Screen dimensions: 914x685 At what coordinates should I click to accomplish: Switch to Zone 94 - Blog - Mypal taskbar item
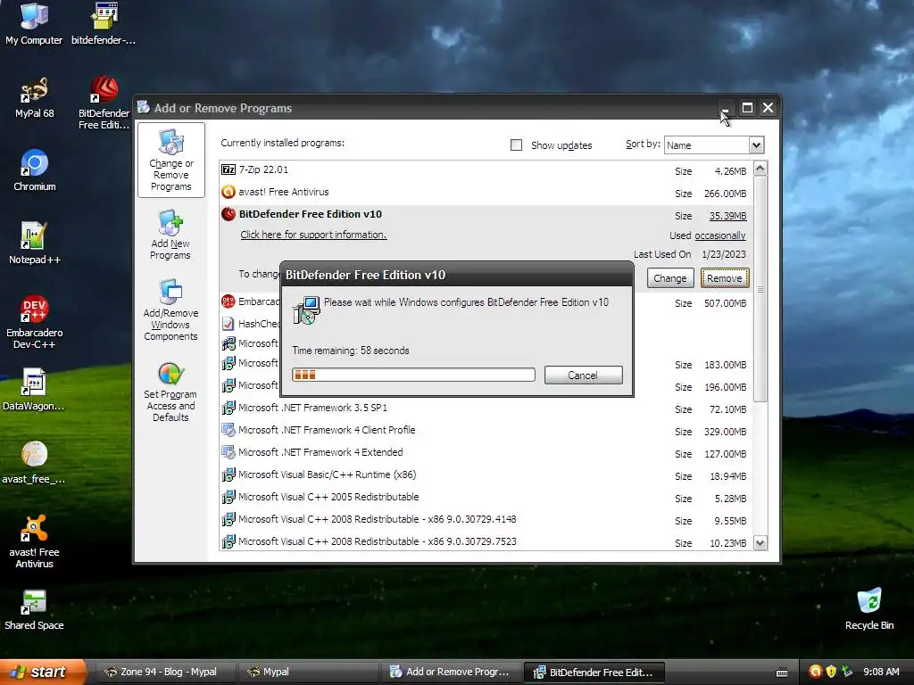pyautogui.click(x=164, y=672)
